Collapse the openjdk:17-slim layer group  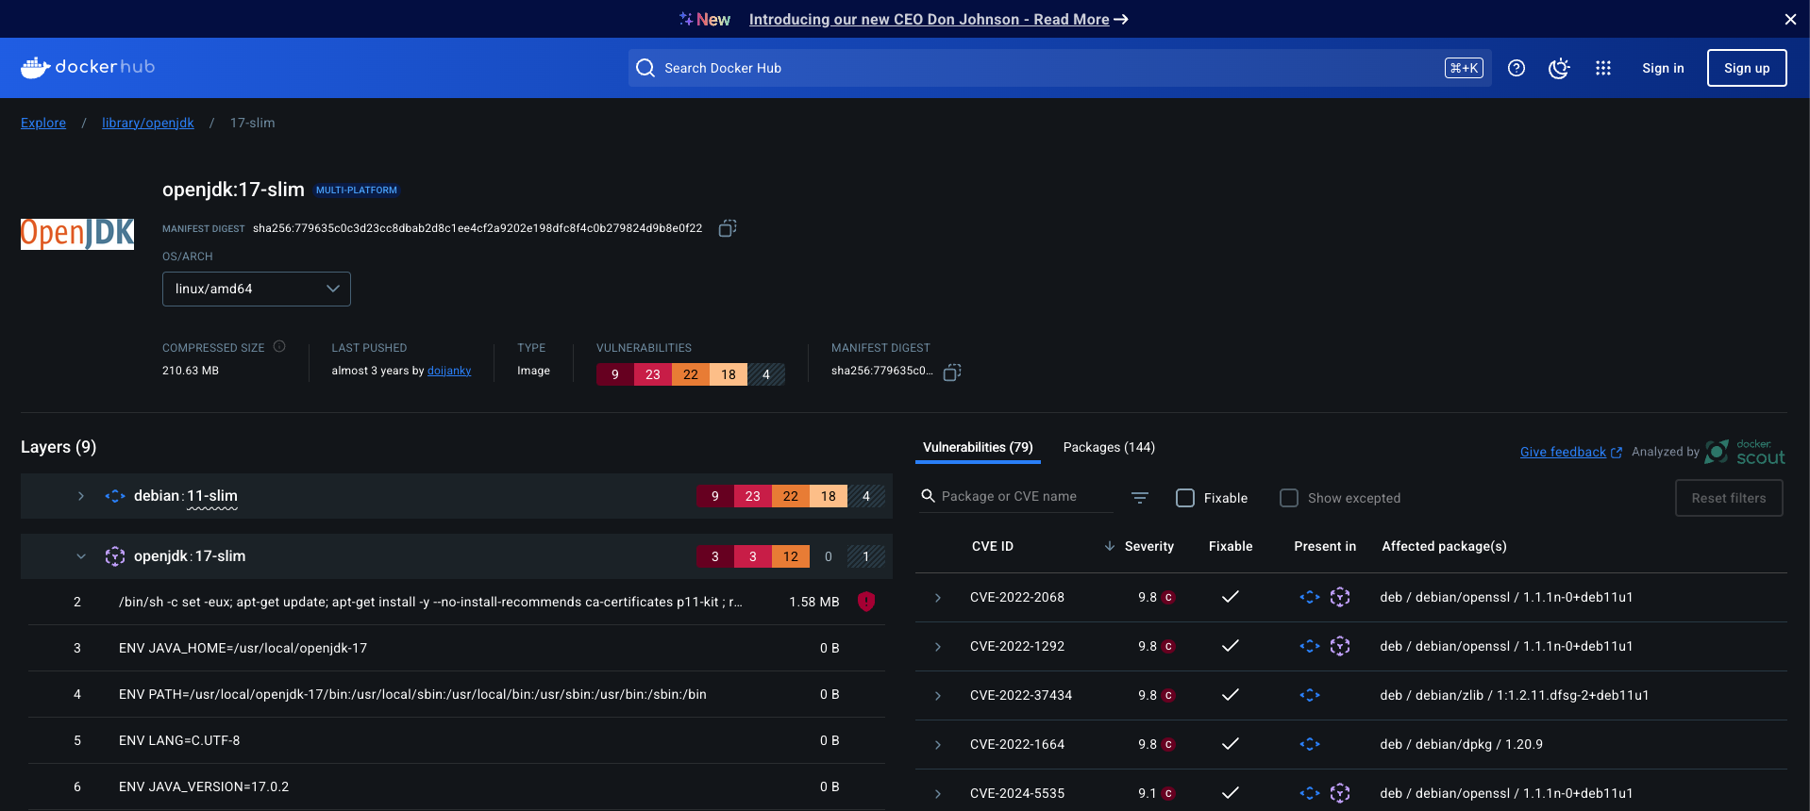(x=81, y=556)
